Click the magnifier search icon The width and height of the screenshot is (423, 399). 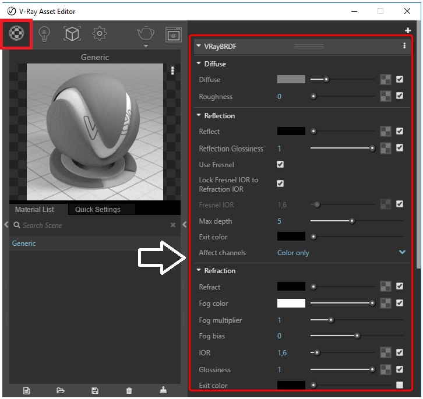tap(16, 225)
